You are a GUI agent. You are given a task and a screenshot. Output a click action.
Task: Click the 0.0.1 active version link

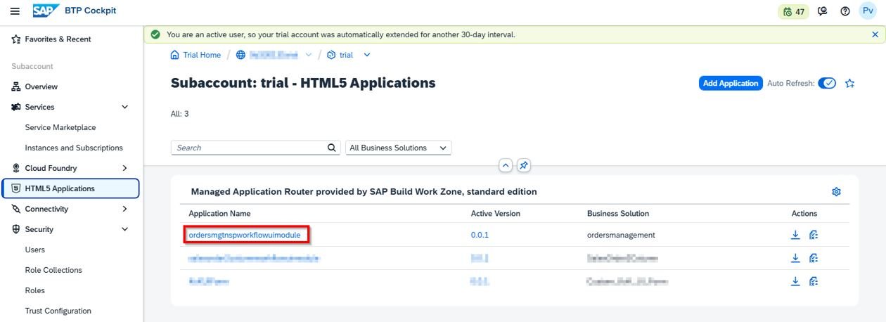click(x=480, y=235)
